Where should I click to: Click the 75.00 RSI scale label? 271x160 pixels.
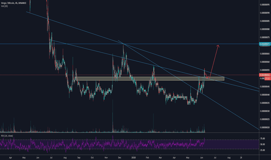point(263,138)
